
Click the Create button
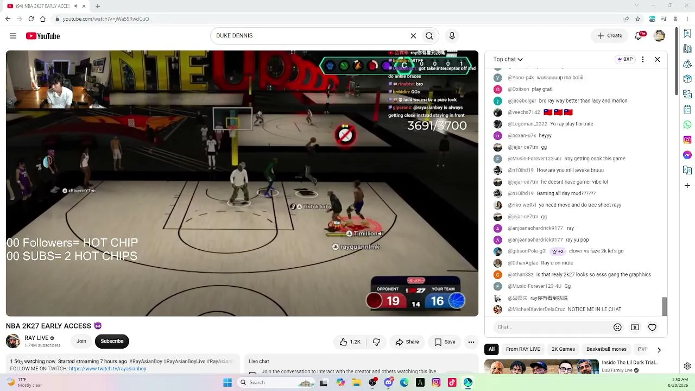(x=610, y=36)
